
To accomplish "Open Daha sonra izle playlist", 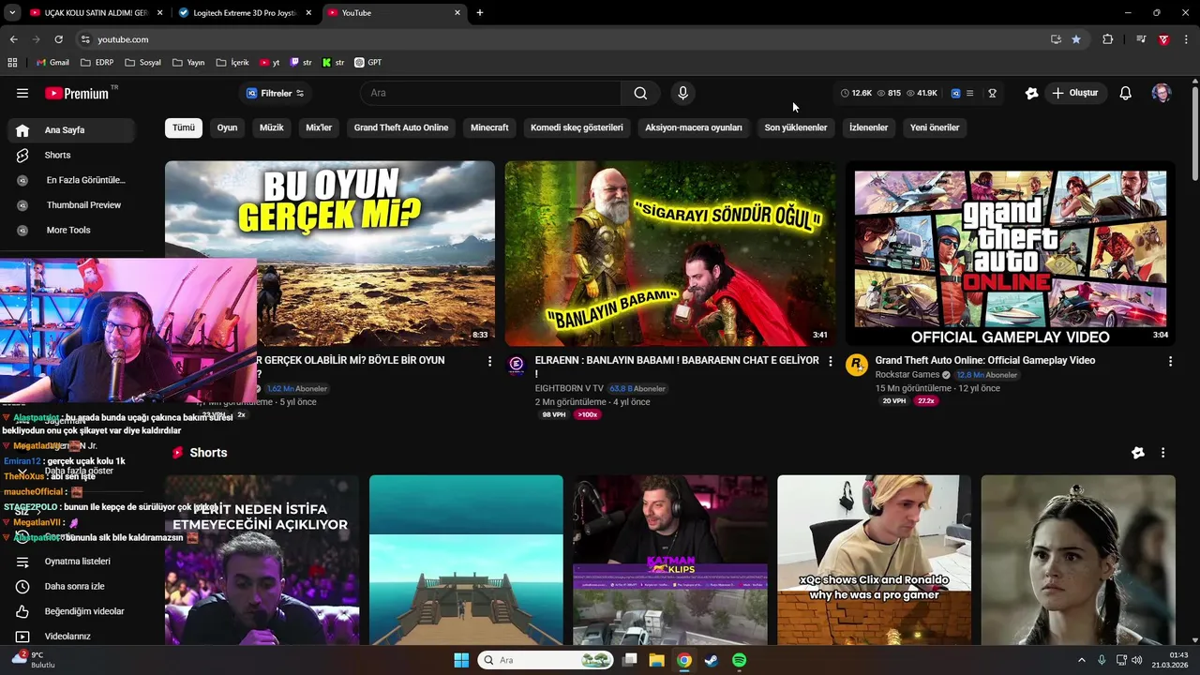I will [71, 586].
